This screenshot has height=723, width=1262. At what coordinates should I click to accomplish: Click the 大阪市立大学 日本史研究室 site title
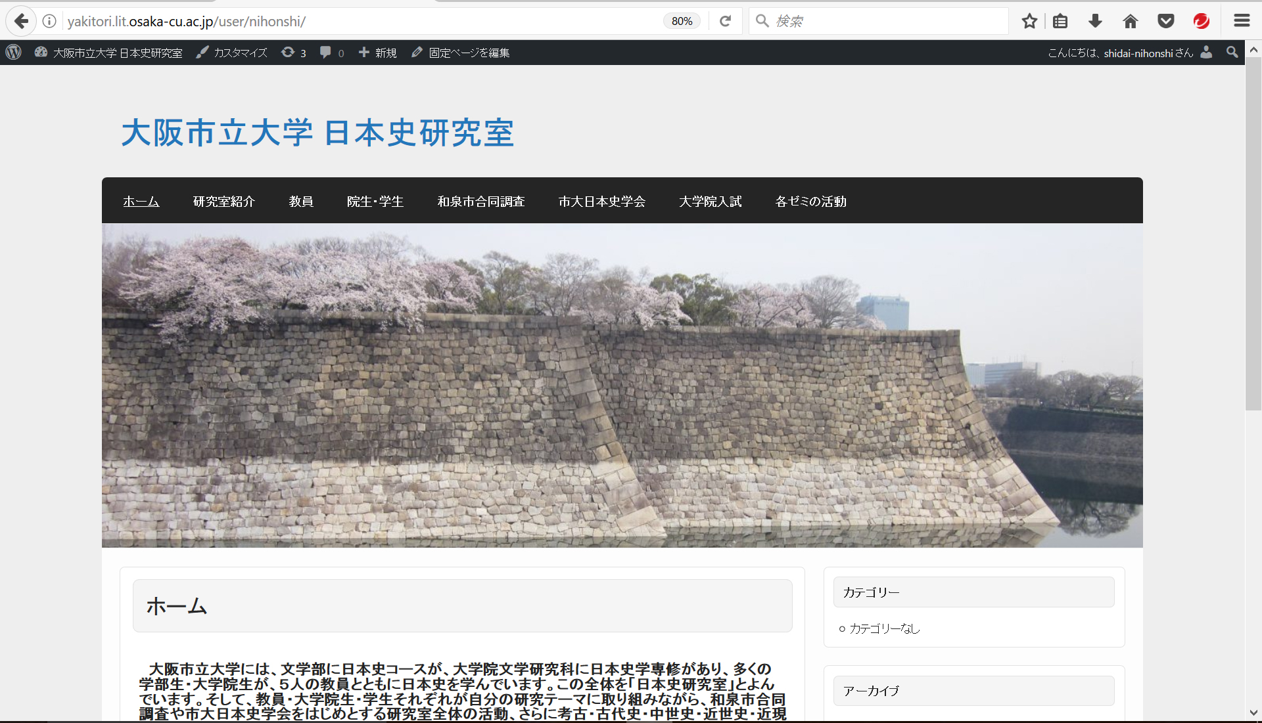317,133
